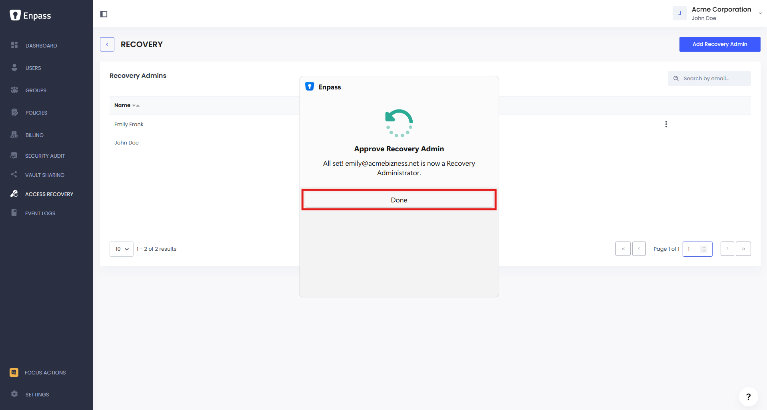Select the John Doe table row
Image resolution: width=767 pixels, height=410 pixels.
click(x=430, y=143)
